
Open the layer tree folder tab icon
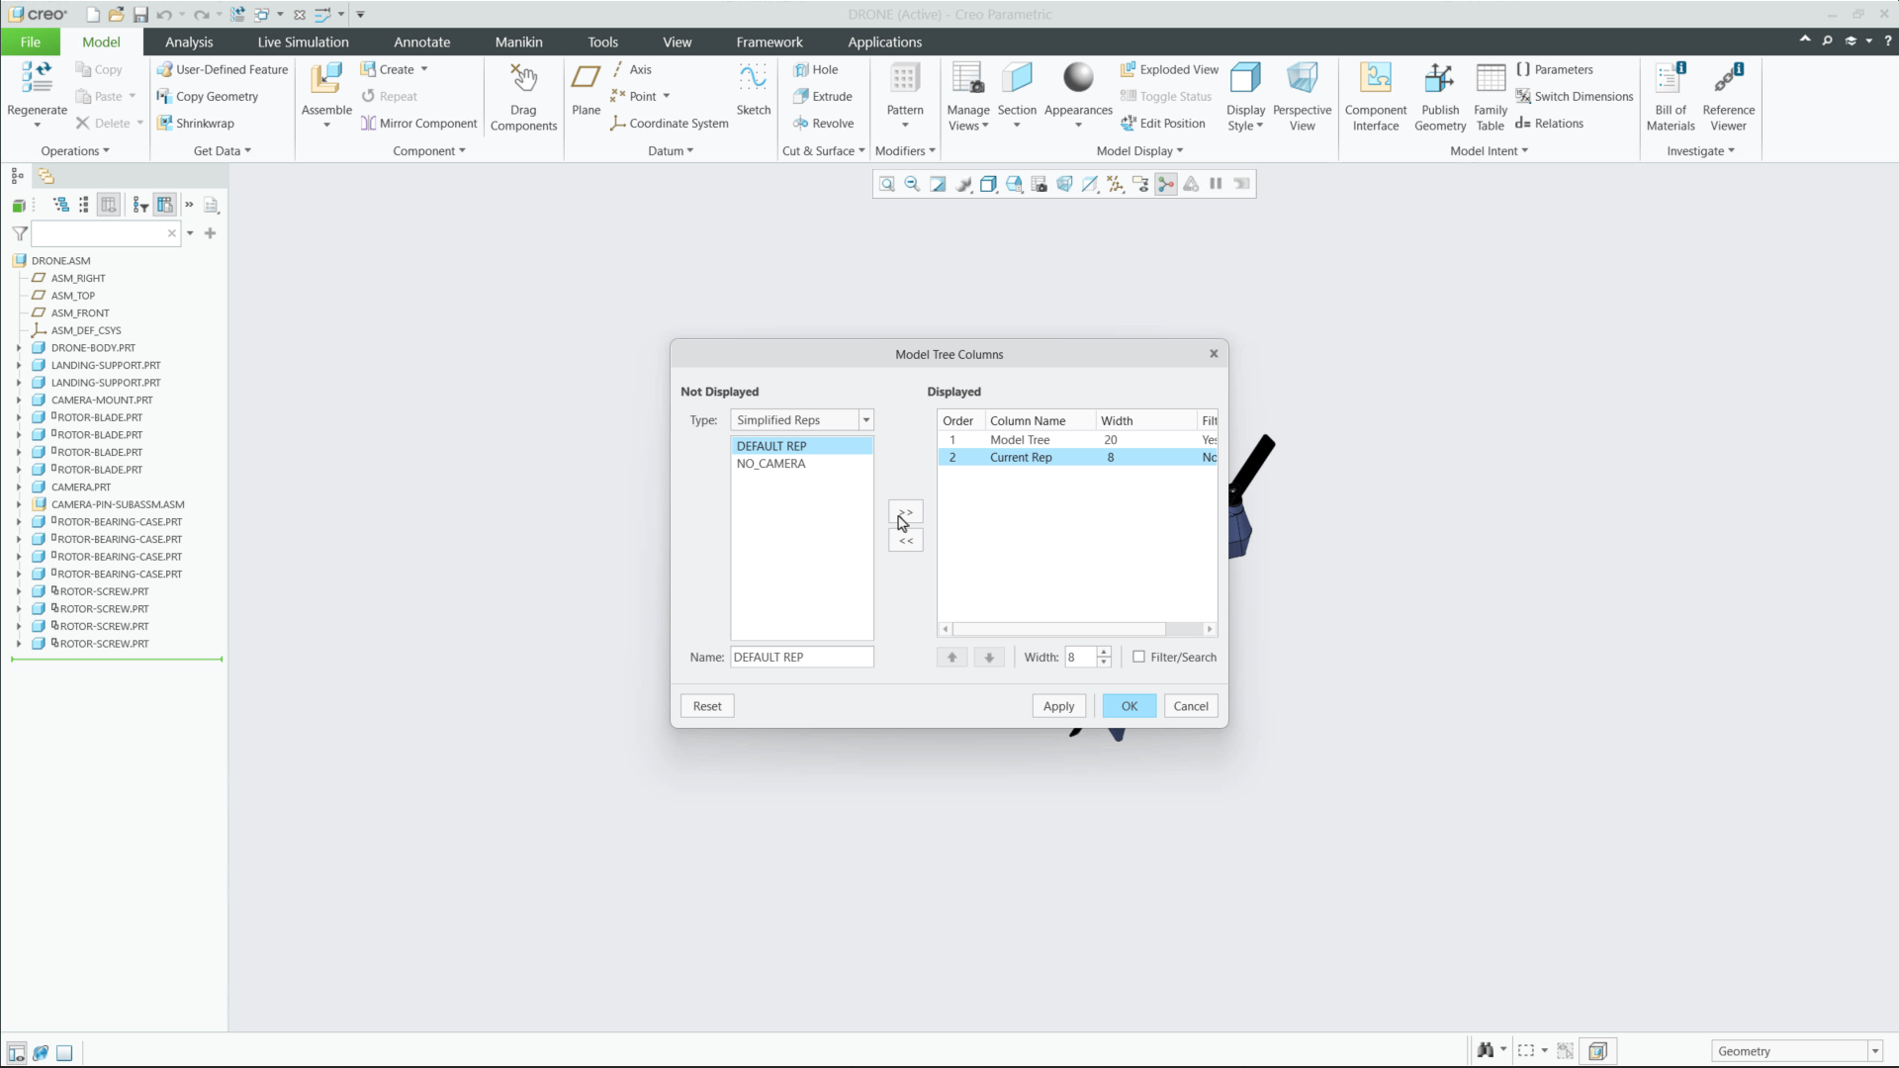(45, 176)
